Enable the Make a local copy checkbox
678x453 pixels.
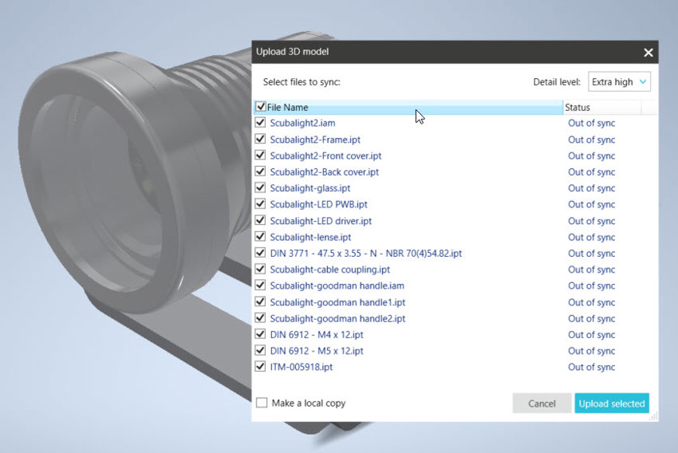262,403
